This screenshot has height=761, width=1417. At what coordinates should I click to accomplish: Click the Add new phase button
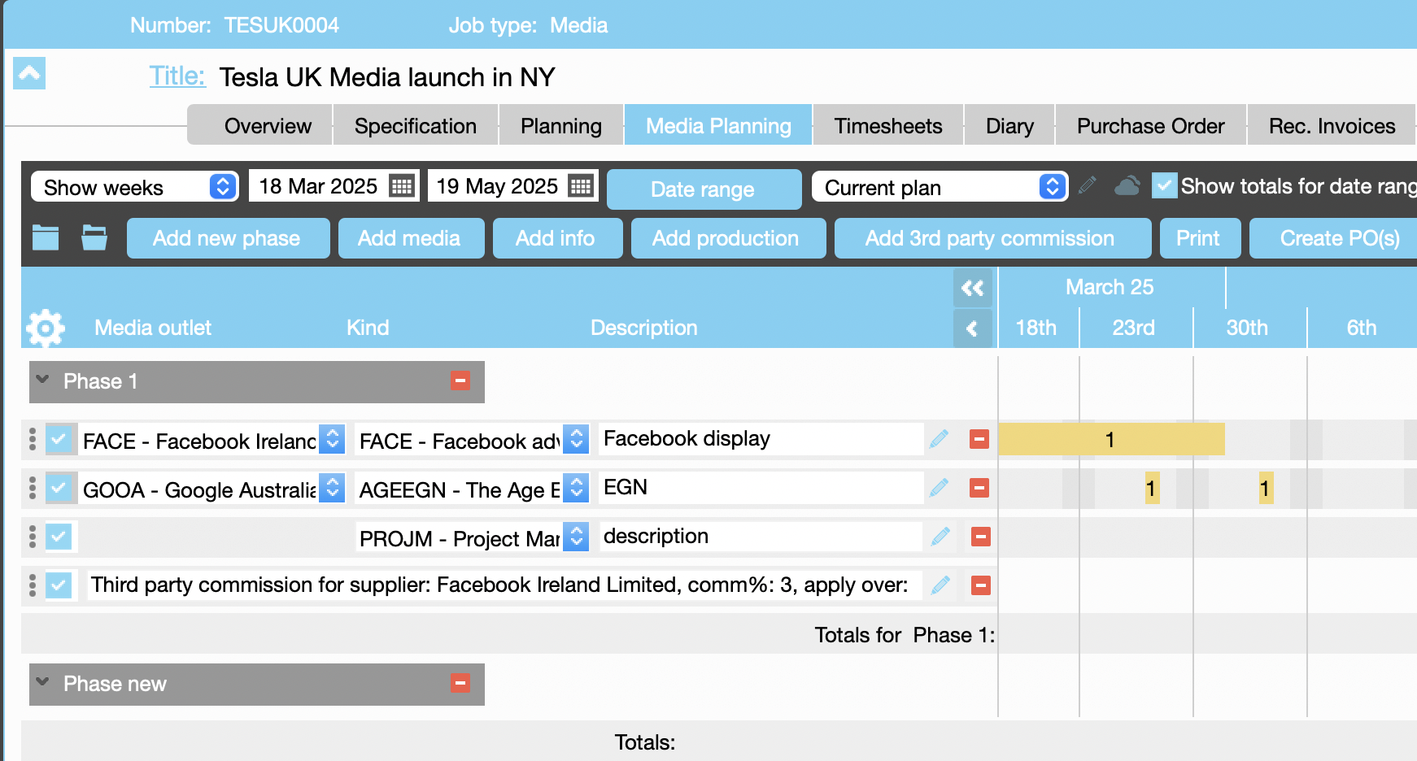(x=228, y=237)
